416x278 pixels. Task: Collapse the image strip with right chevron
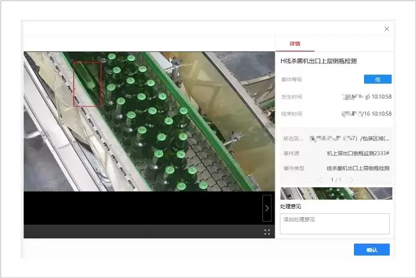267,208
